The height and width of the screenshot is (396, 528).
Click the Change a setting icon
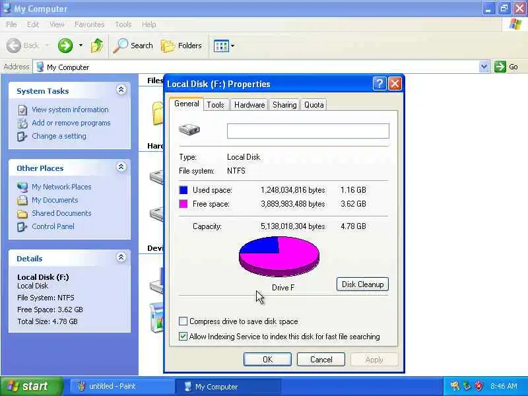(22, 137)
